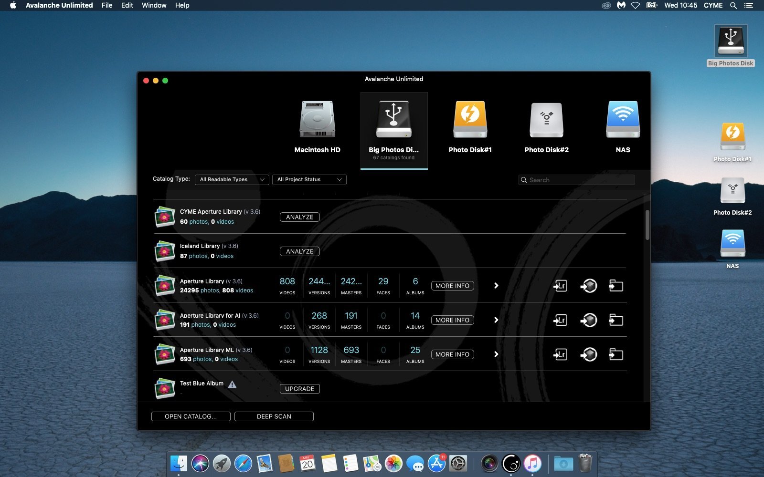The image size is (764, 477).
Task: Click ANALYZE for CYME Aperture Library
Action: pyautogui.click(x=300, y=217)
